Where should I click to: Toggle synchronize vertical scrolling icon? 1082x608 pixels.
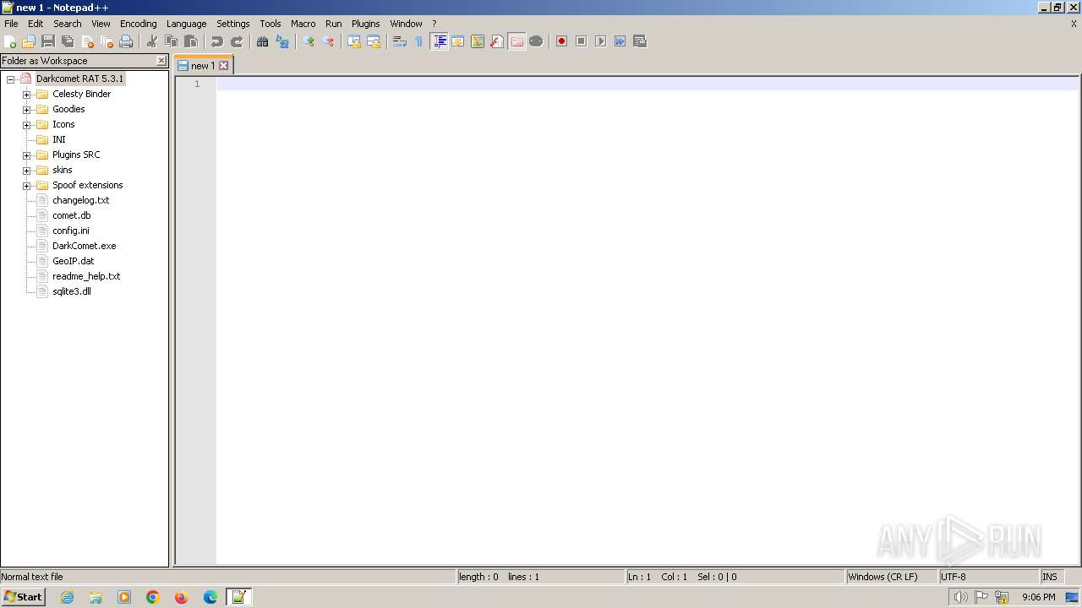354,41
